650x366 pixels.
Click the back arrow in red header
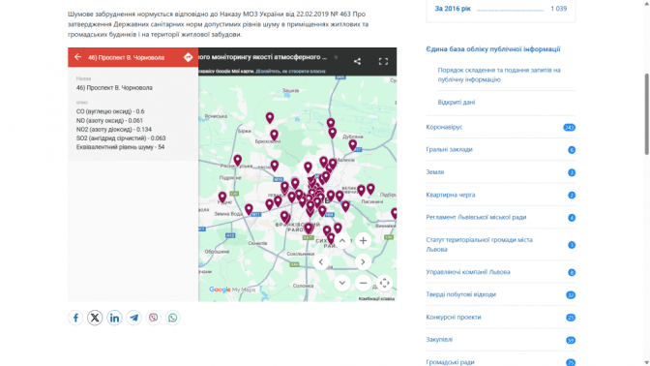77,57
